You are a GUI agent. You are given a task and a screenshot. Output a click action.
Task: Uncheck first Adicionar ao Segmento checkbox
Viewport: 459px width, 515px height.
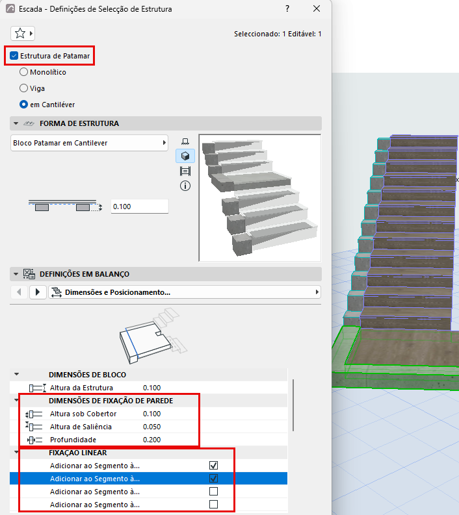coord(213,466)
